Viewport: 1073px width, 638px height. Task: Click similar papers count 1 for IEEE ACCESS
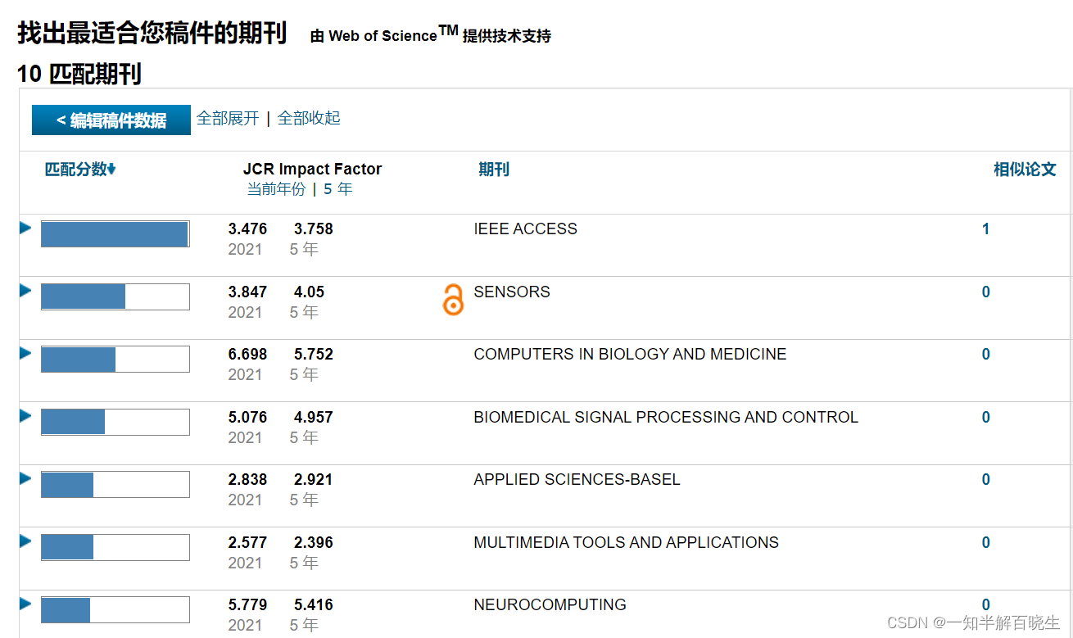(986, 229)
